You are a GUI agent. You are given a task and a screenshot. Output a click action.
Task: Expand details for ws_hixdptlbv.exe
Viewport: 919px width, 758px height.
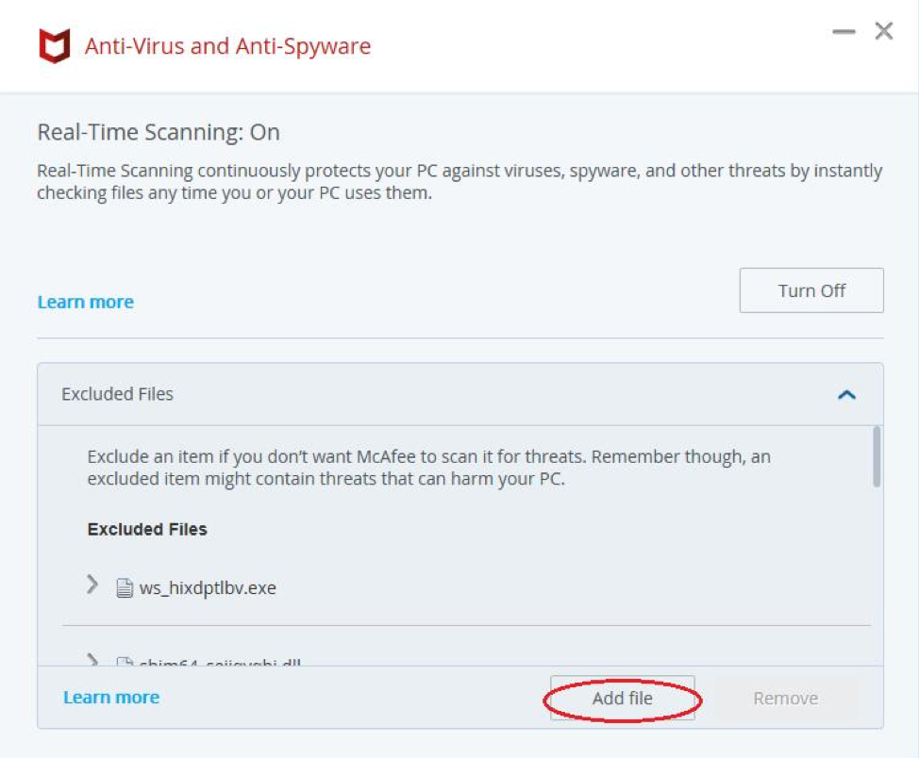pyautogui.click(x=92, y=585)
